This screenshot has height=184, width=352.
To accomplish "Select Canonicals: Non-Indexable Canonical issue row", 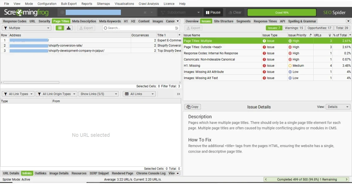I will click(x=267, y=59).
